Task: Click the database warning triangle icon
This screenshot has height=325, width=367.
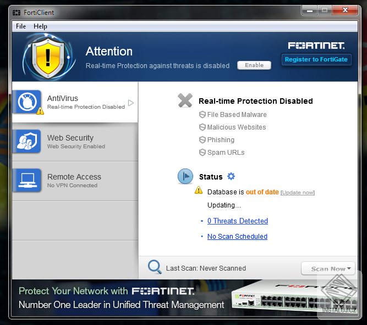Action: point(199,190)
